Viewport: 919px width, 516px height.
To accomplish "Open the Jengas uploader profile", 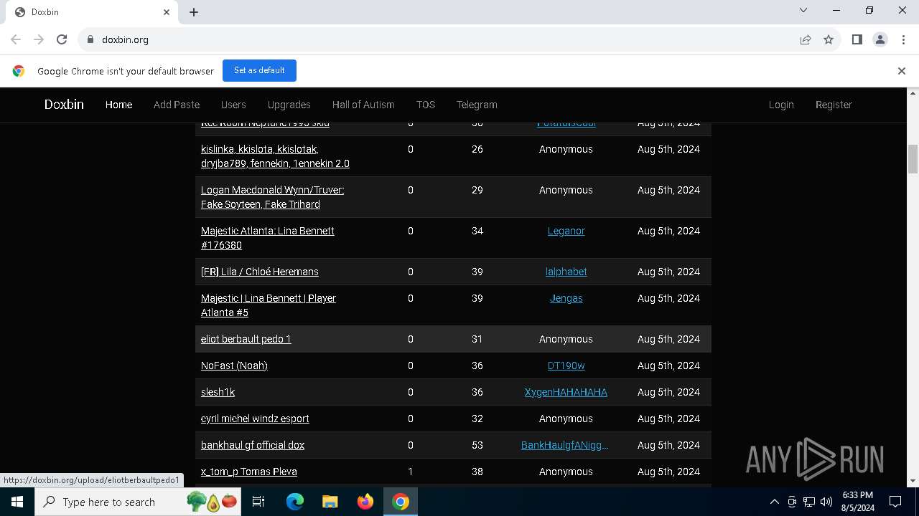I will tap(566, 298).
